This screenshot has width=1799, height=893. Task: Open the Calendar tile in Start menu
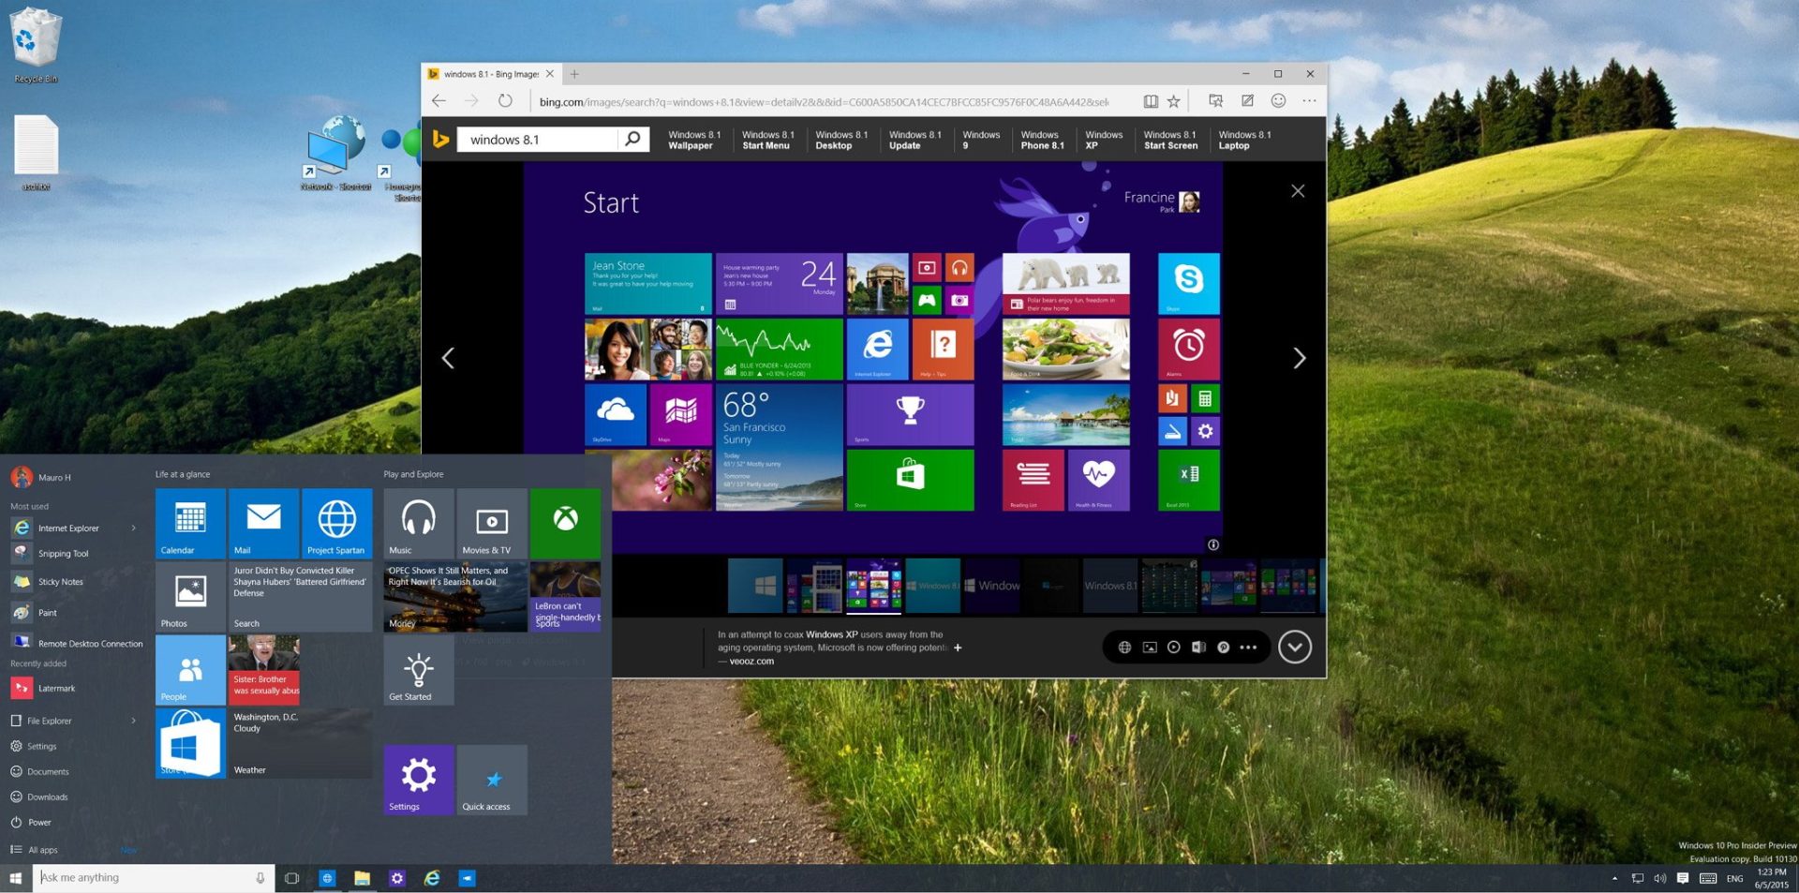coord(190,523)
